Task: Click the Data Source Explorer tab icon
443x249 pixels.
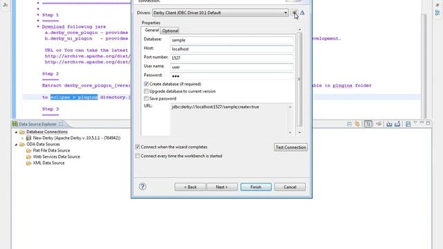Action: point(15,124)
